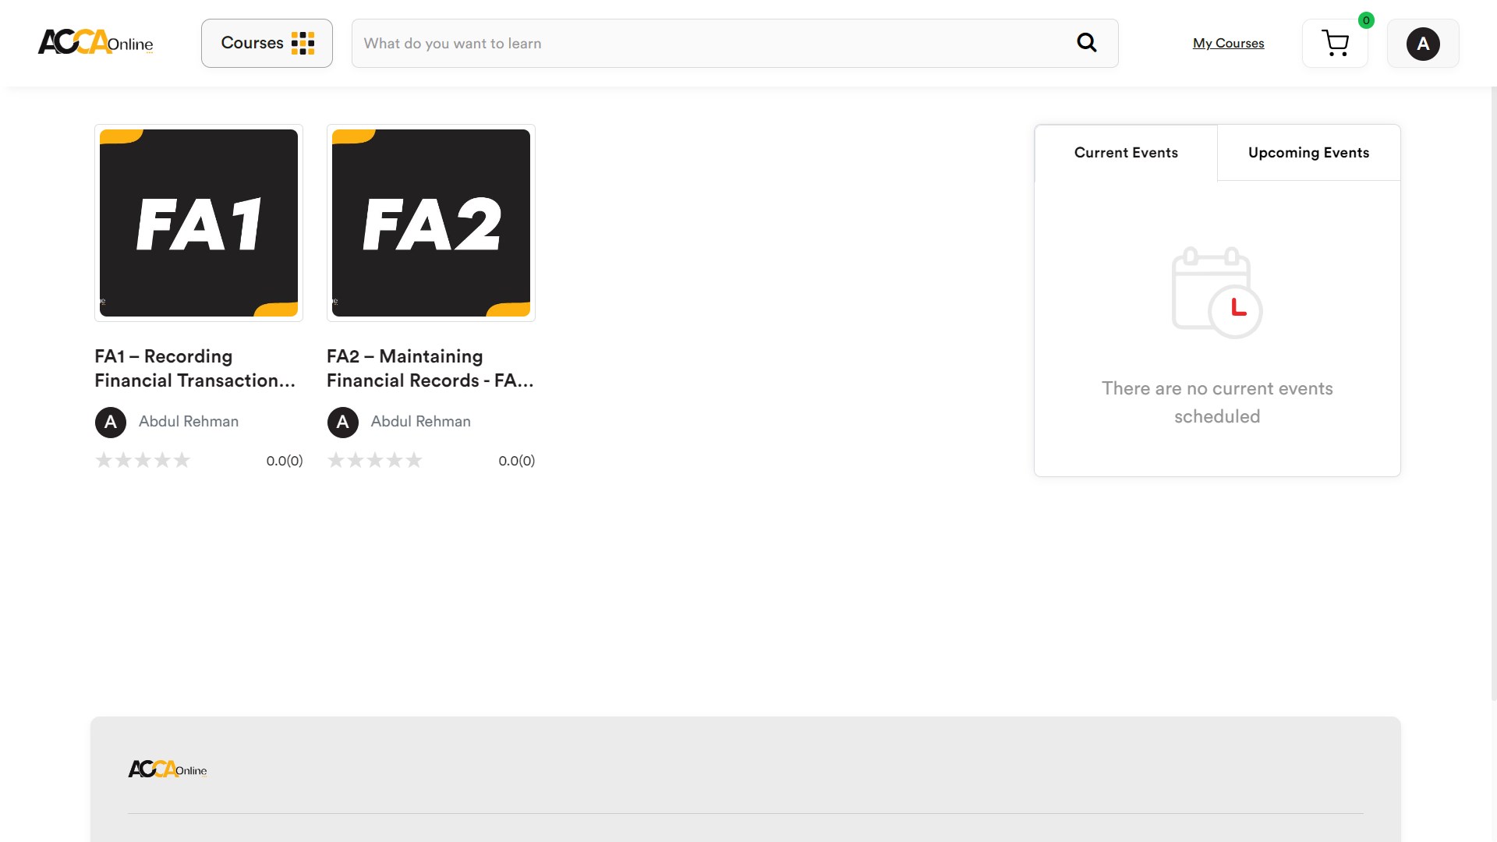
Task: Open FA2 Maintaining Financial Records title
Action: pyautogui.click(x=430, y=368)
